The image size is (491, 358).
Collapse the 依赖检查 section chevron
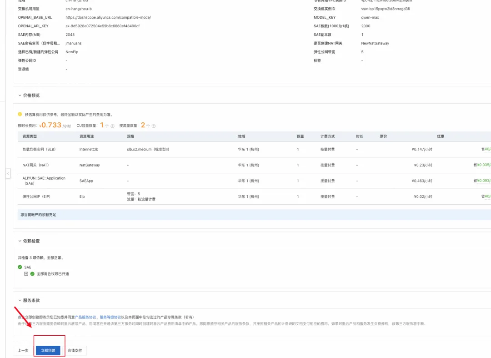coord(20,241)
